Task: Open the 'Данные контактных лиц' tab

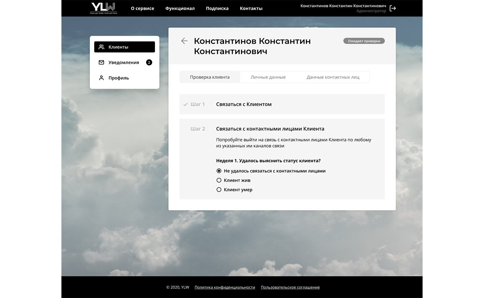Action: [333, 77]
